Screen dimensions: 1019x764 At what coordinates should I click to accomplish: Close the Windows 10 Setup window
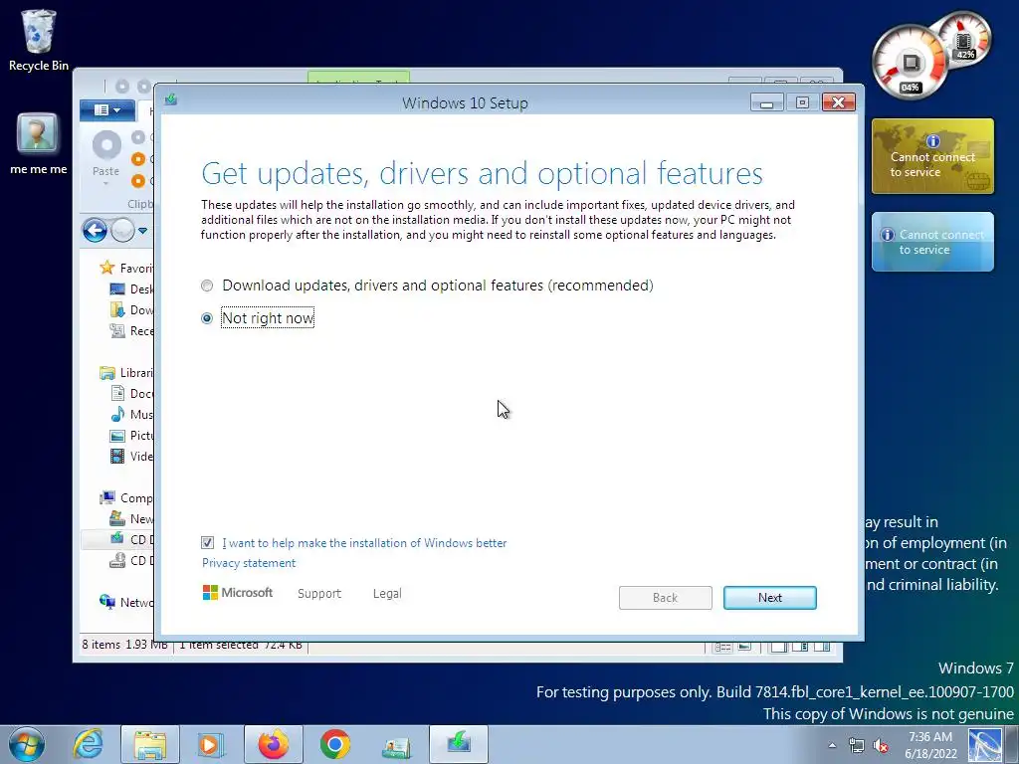tap(838, 102)
